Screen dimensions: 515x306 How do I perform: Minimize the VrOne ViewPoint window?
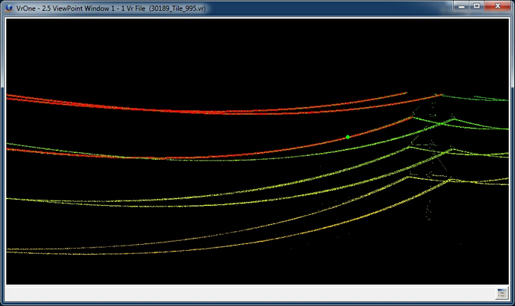click(x=461, y=6)
